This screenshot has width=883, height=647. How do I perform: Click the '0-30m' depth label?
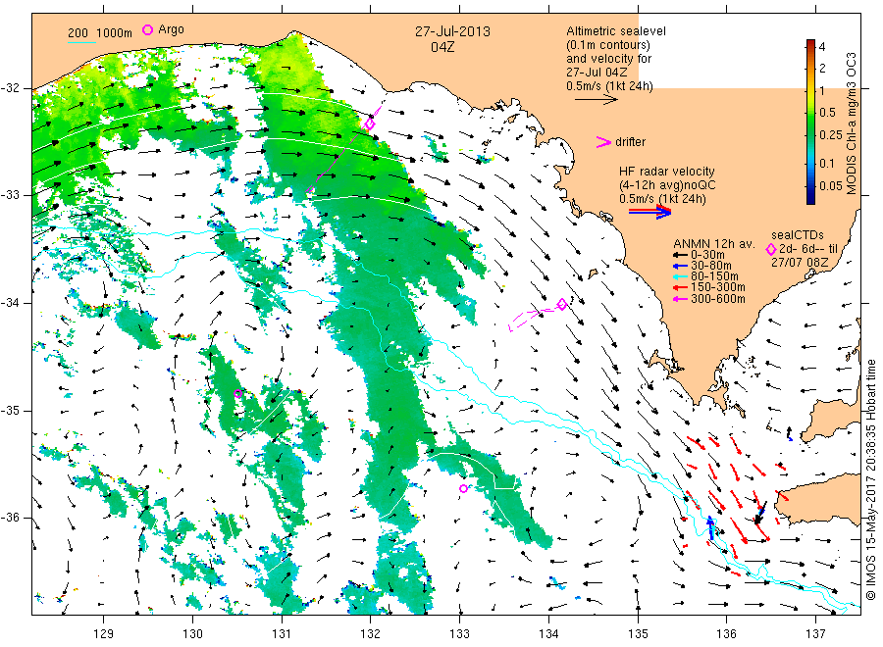coord(707,255)
